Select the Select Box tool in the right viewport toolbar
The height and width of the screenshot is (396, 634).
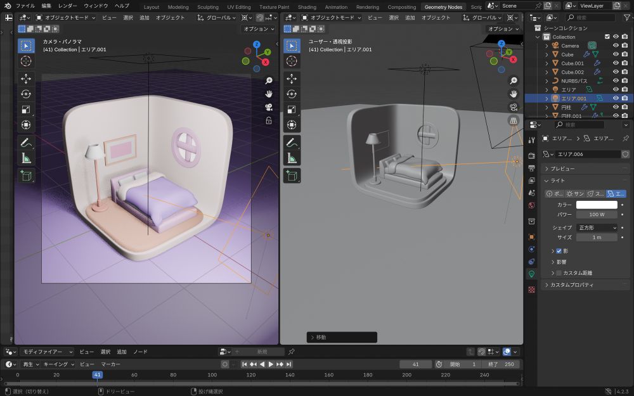point(292,46)
